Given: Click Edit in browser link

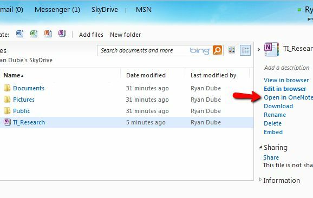Looking at the screenshot, I should point(285,89).
